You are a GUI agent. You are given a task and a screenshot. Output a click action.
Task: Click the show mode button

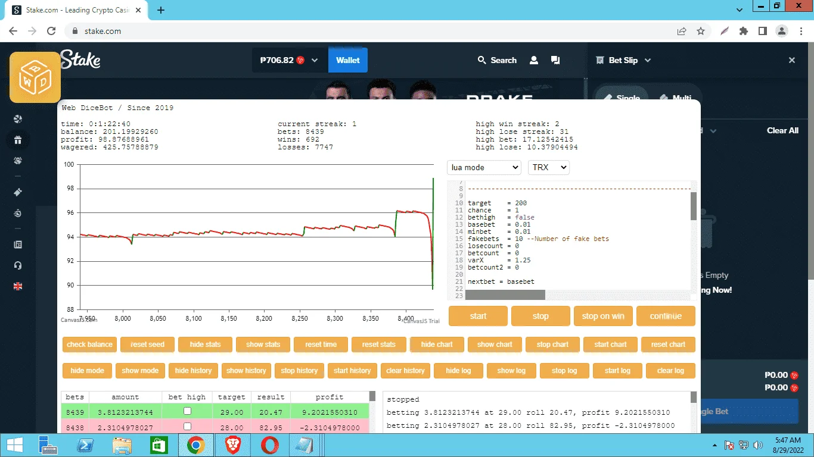140,371
